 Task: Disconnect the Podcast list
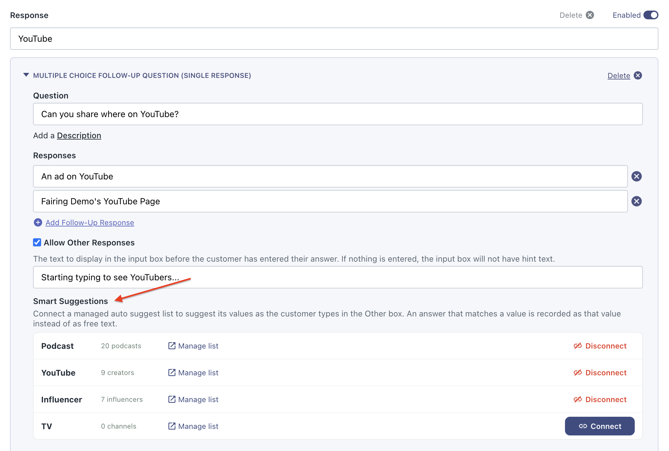tap(600, 346)
